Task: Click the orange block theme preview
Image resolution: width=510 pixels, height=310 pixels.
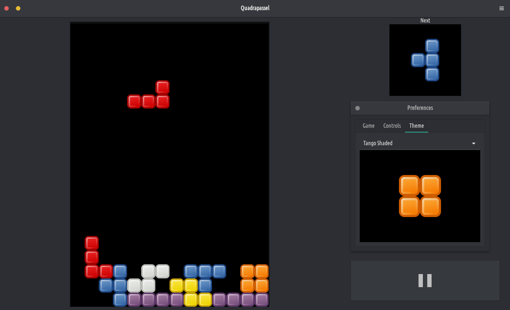Action: [420, 196]
